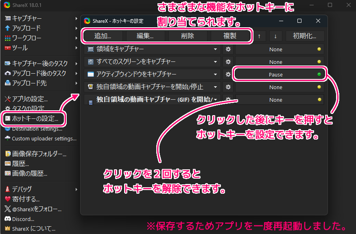Set hotkey for 領域をキャプチャー (None)
The width and height of the screenshot is (356, 234).
[280, 49]
